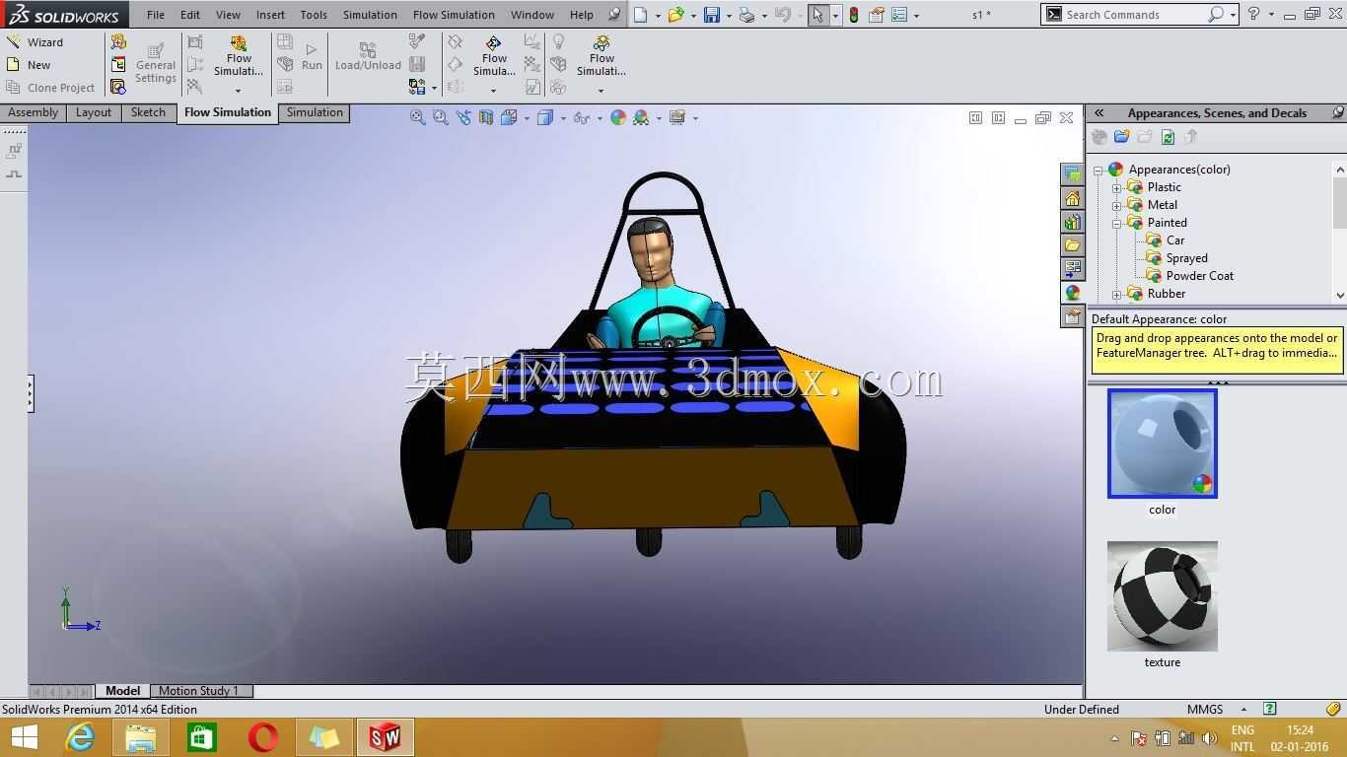The width and height of the screenshot is (1347, 757).
Task: Click the Run solver button
Action: point(312,56)
